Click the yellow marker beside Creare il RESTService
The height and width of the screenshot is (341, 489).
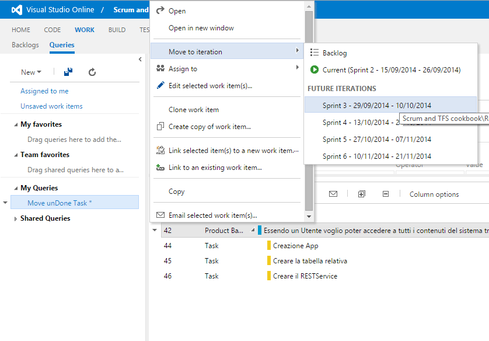(x=269, y=276)
